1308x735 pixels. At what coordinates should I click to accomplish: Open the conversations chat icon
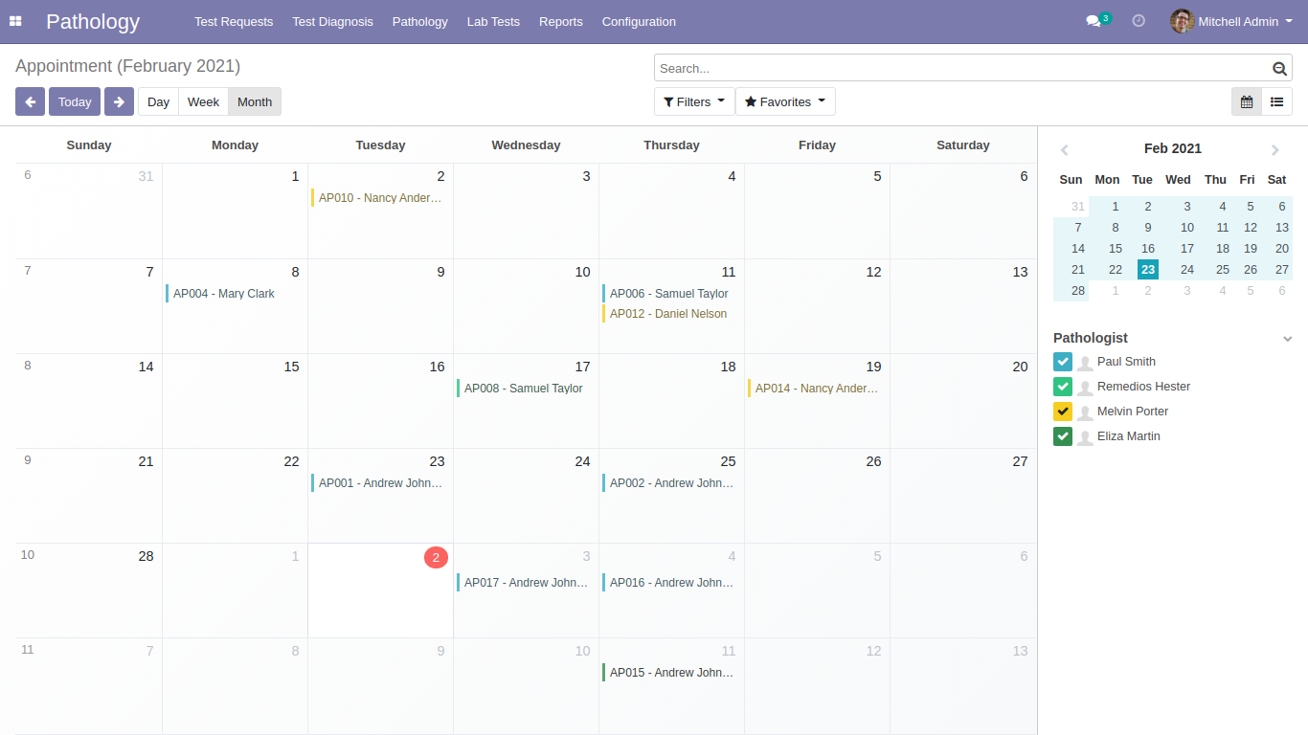coord(1093,21)
